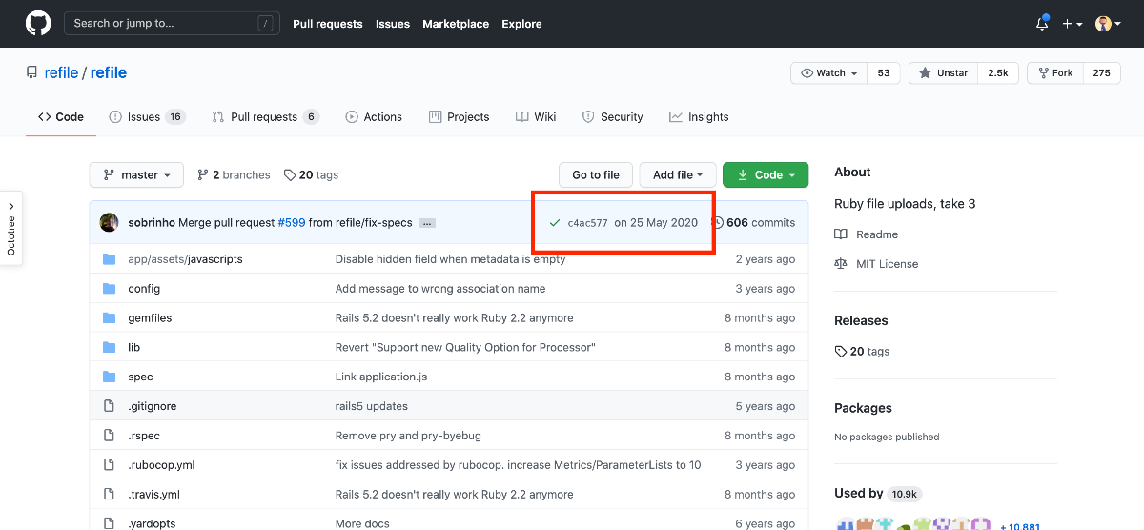Open 20 tags under Releases
1144x530 pixels.
tap(862, 351)
